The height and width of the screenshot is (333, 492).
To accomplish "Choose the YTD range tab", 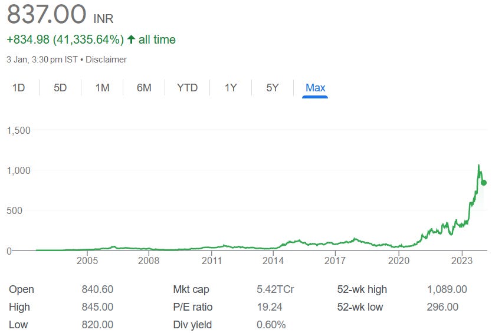I will [188, 88].
